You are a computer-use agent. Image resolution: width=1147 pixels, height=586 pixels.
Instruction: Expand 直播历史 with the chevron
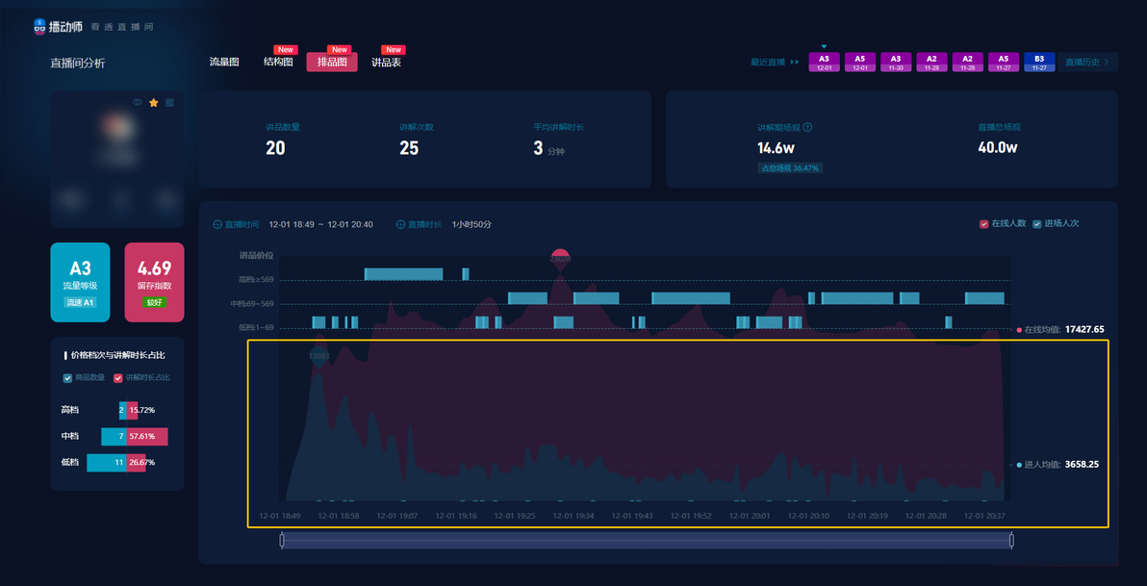pyautogui.click(x=1106, y=63)
